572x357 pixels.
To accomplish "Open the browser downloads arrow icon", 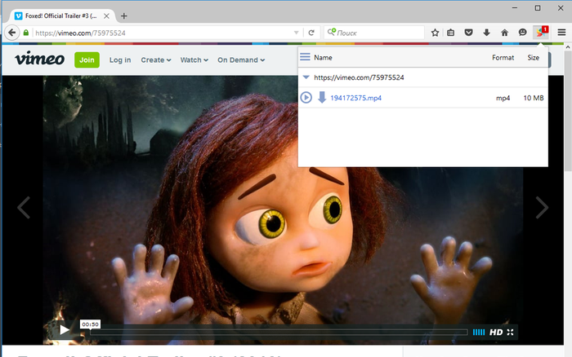I will [487, 33].
